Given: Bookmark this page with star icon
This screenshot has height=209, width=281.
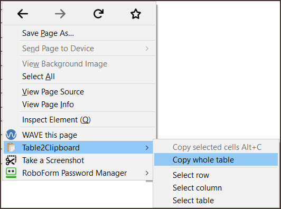Looking at the screenshot, I should [x=136, y=14].
